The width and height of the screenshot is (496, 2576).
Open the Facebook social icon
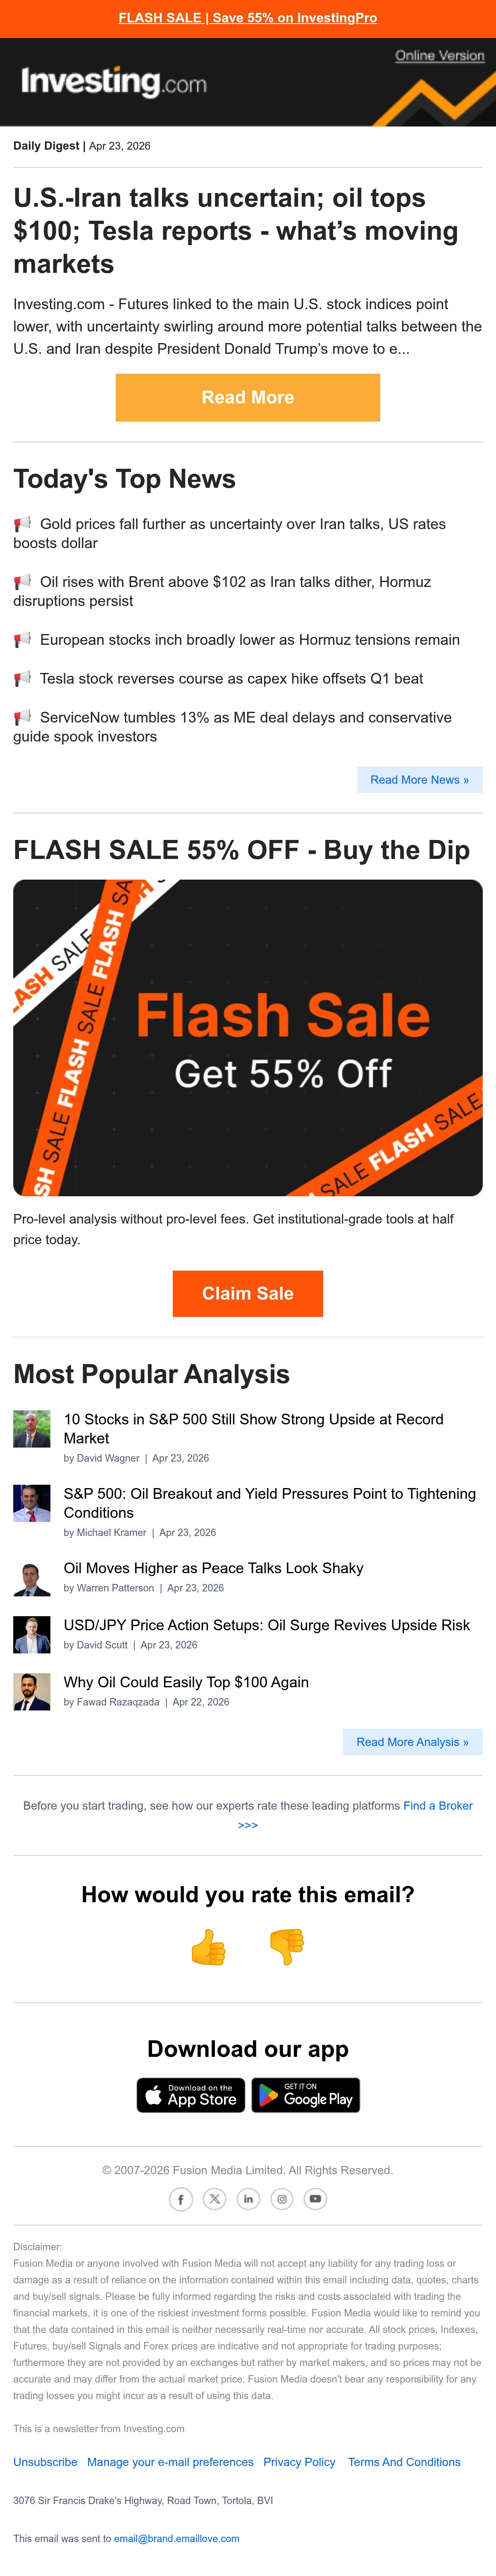181,2199
